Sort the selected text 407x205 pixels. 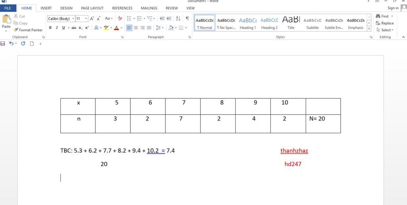(x=178, y=19)
